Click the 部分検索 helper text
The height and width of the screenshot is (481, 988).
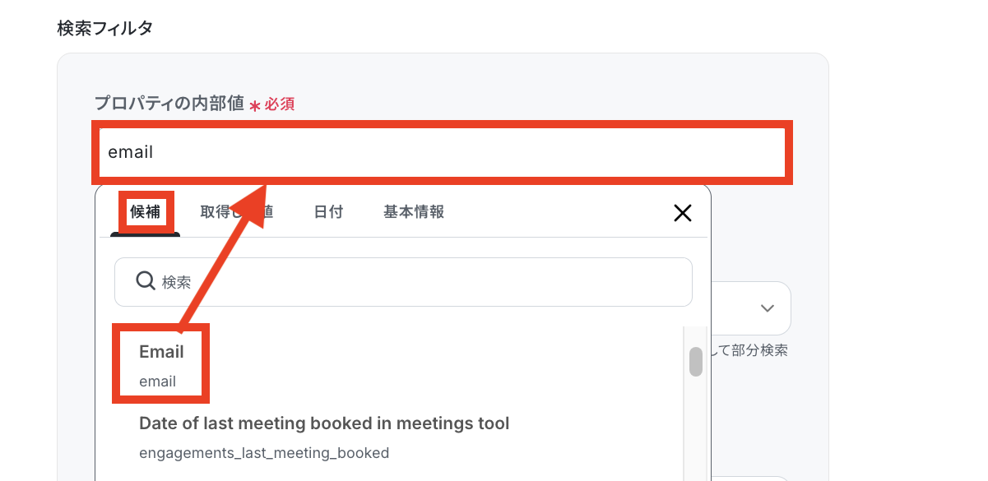point(757,351)
